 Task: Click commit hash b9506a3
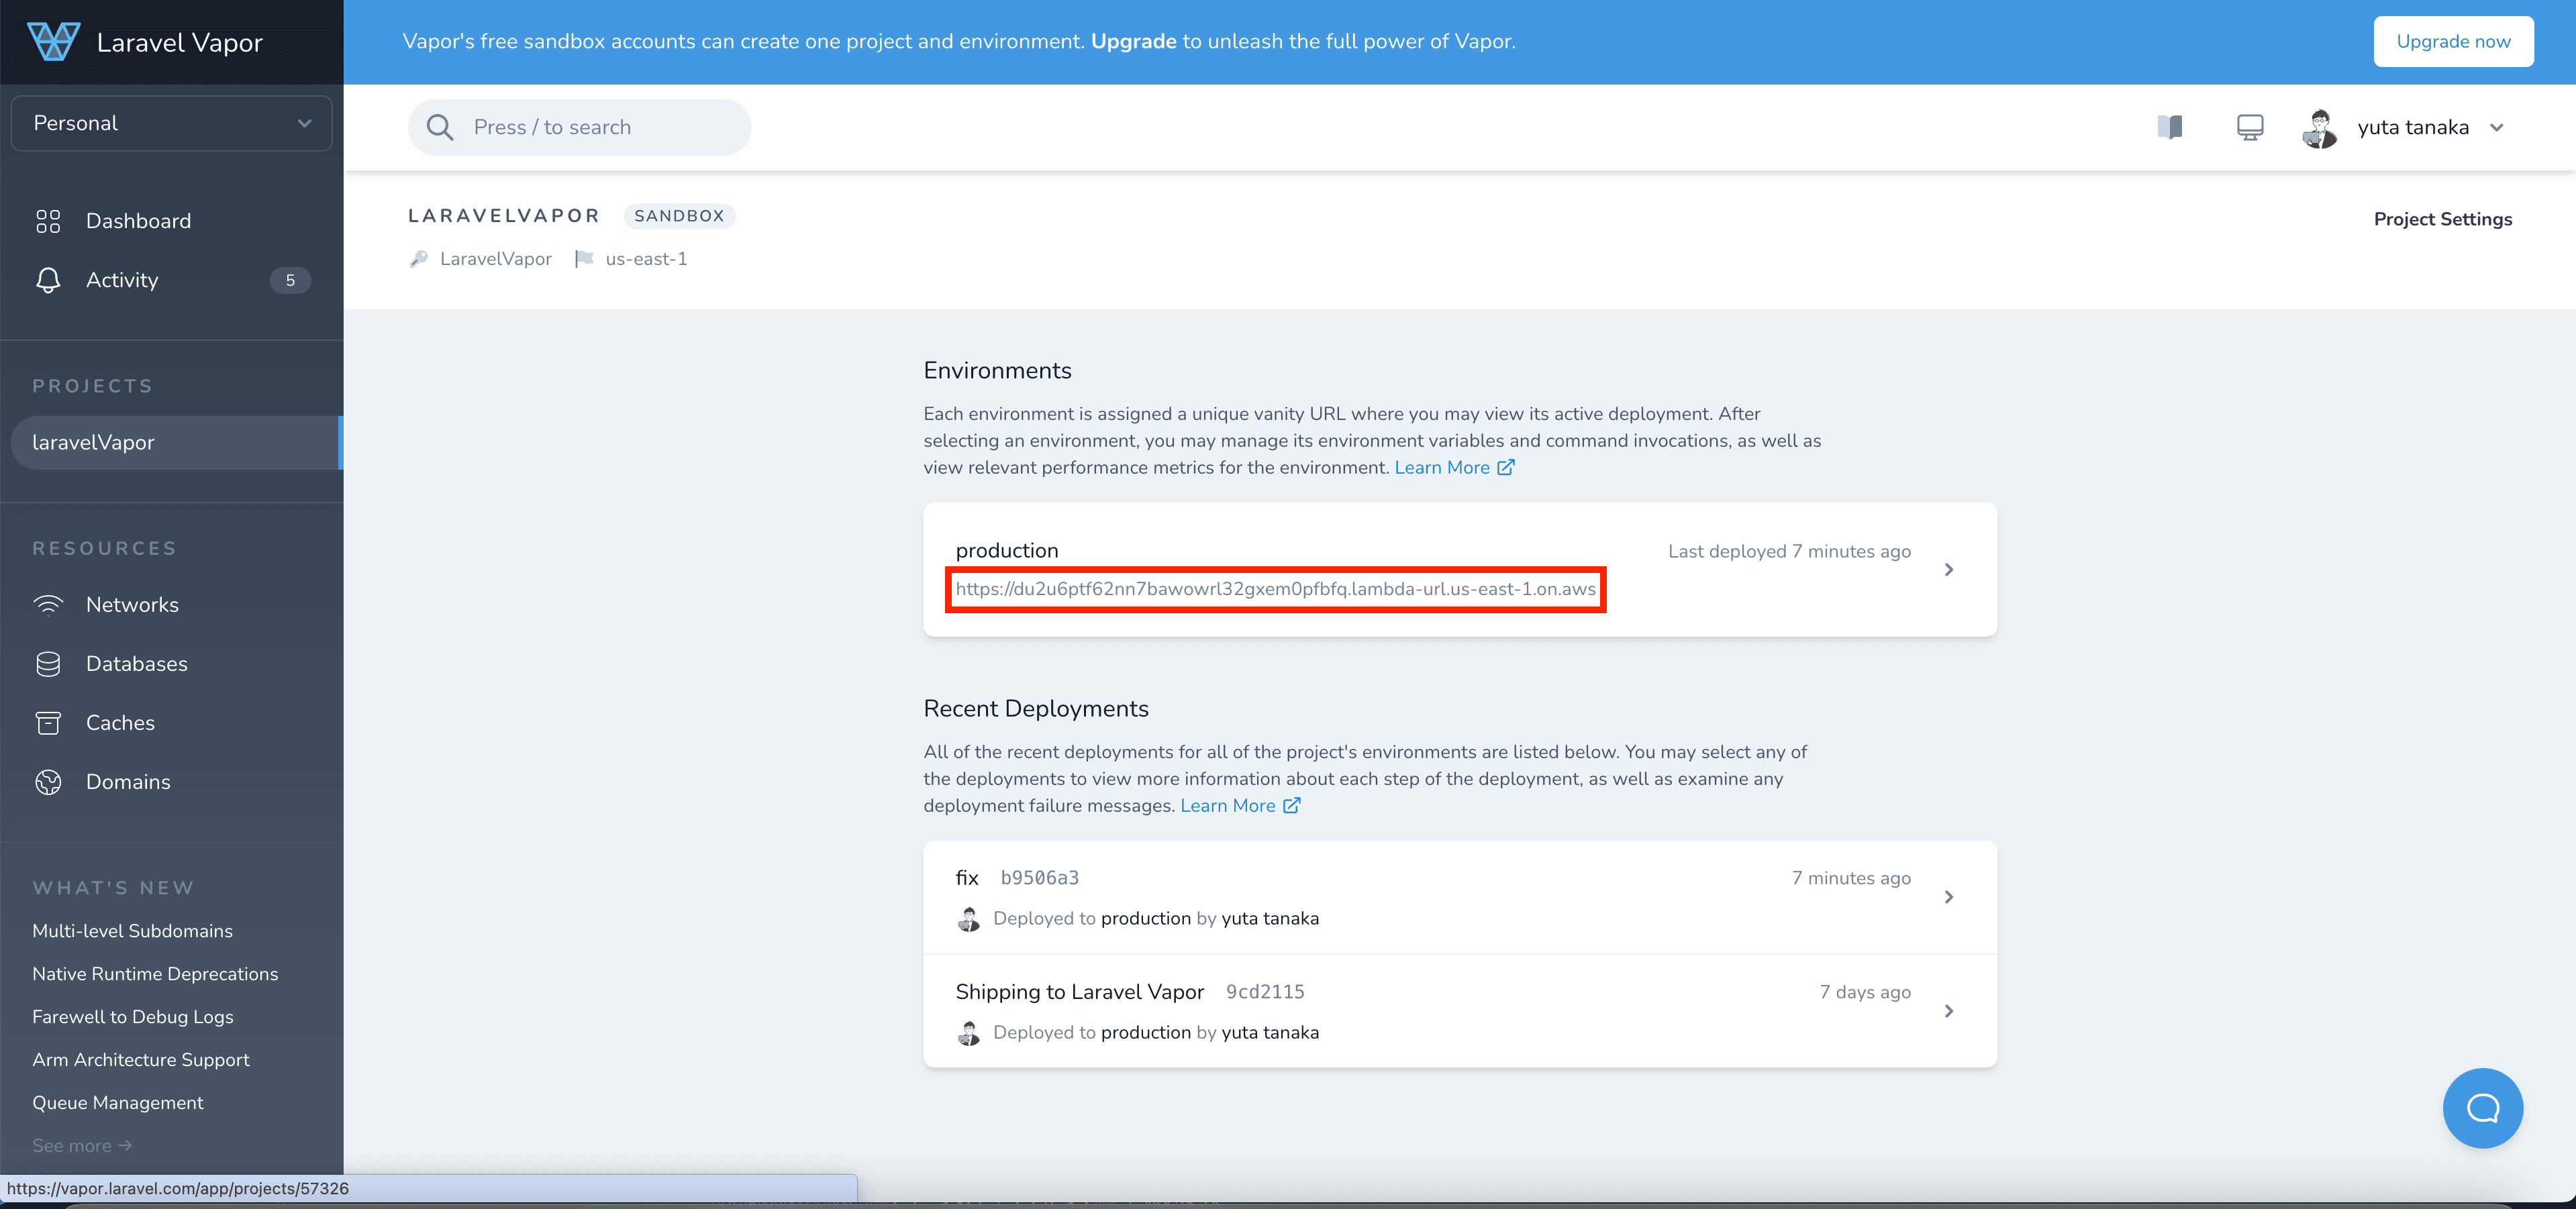coord(1039,877)
